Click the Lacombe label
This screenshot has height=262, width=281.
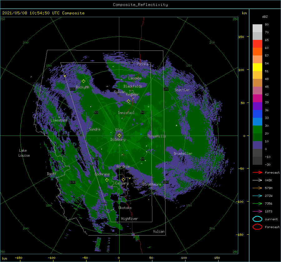point(135,78)
